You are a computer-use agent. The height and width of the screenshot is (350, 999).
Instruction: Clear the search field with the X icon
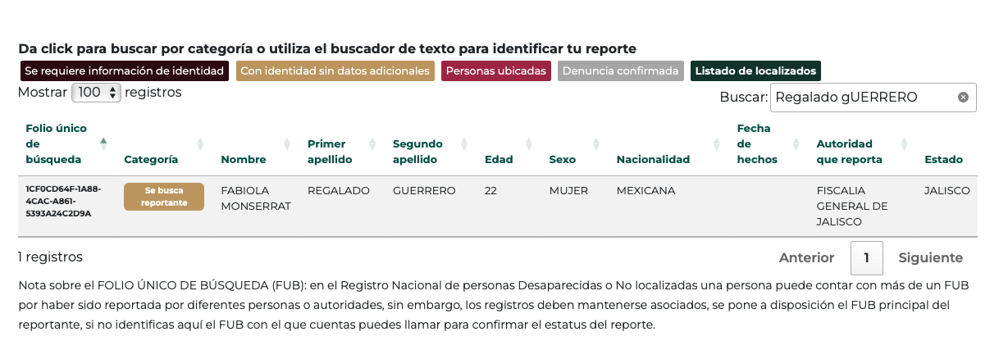[x=963, y=98]
